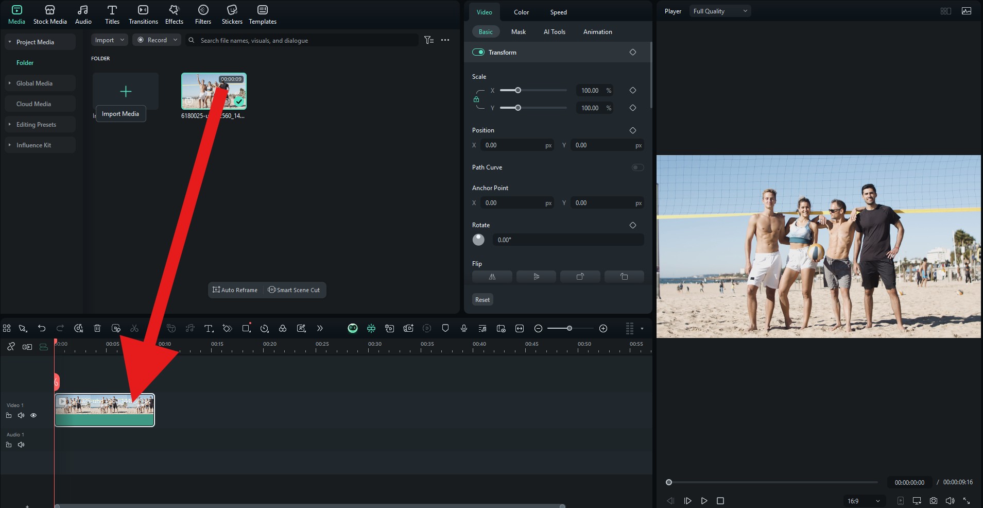Click the Reset button
The image size is (983, 508).
point(482,300)
